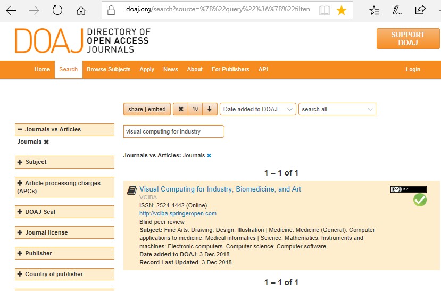
Task: Remove Journals filter tag above results
Action: 209,156
